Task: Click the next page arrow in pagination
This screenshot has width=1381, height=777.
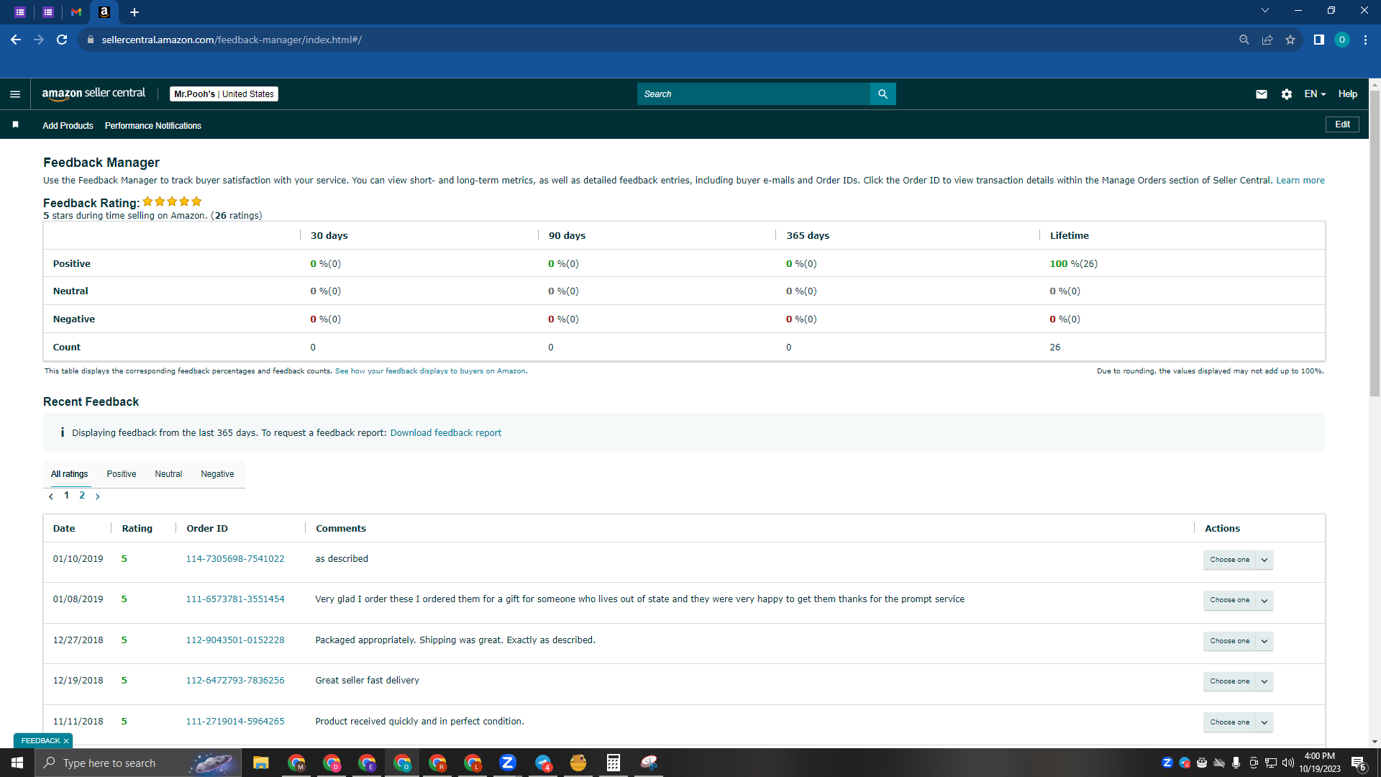Action: [x=98, y=496]
